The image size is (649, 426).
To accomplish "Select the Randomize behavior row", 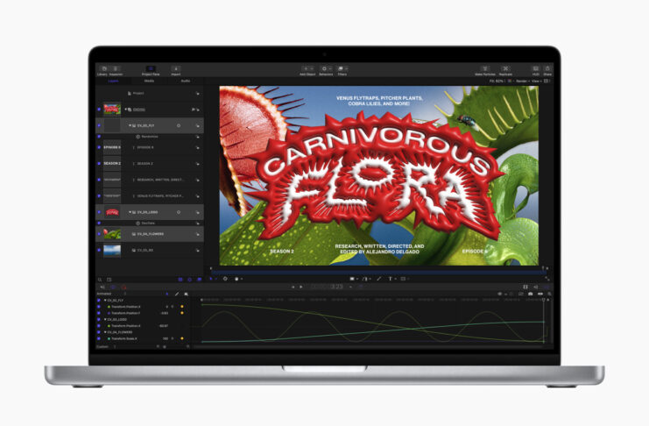I will 150,137.
